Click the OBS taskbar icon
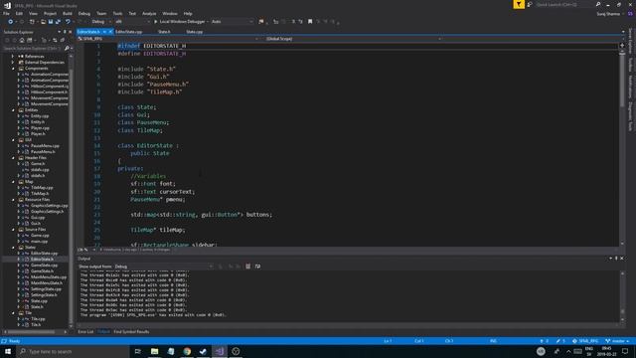 coord(236,351)
